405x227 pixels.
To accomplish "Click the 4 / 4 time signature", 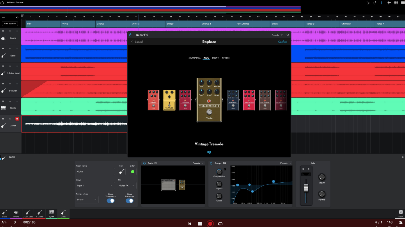I will pos(378,222).
